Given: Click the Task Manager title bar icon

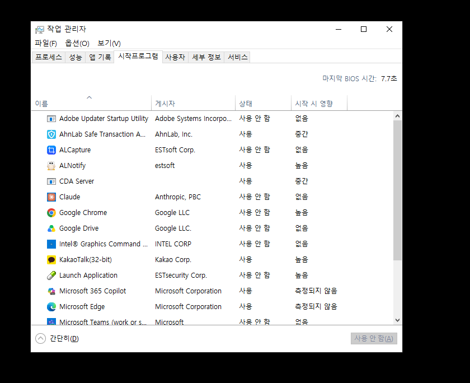Looking at the screenshot, I should [40, 29].
